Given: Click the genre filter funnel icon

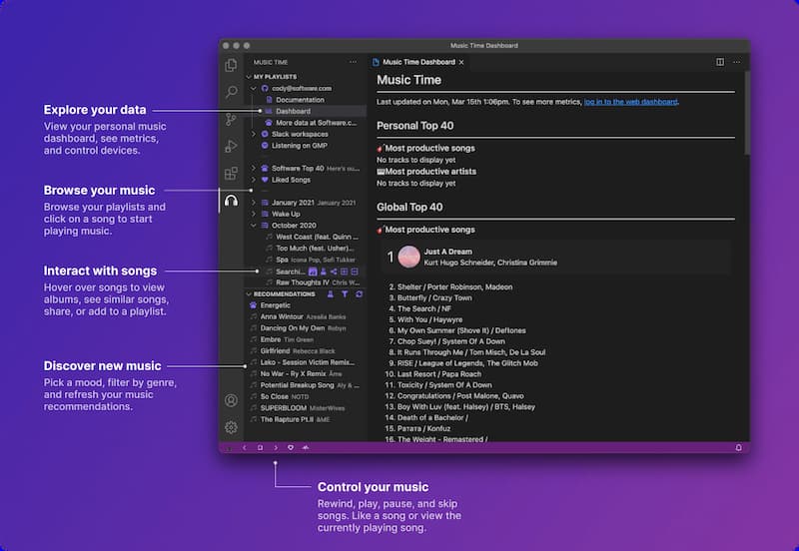Looking at the screenshot, I should coord(346,294).
